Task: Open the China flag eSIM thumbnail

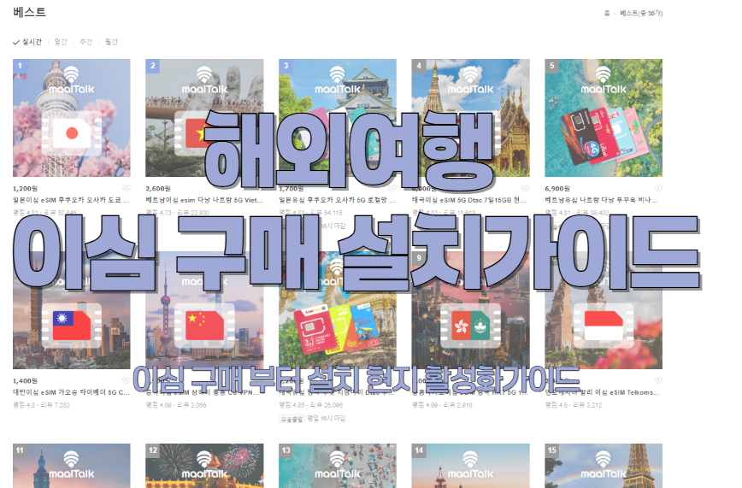Action: point(204,310)
